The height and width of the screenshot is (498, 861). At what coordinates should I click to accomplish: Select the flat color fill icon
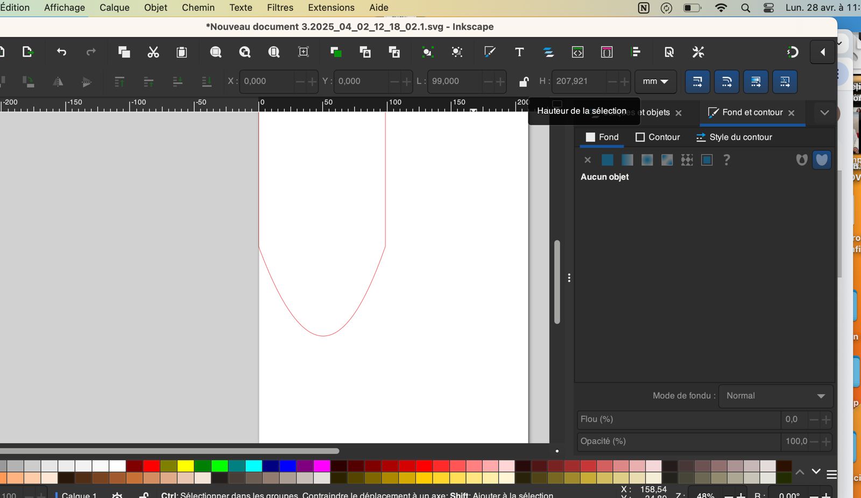pyautogui.click(x=608, y=160)
